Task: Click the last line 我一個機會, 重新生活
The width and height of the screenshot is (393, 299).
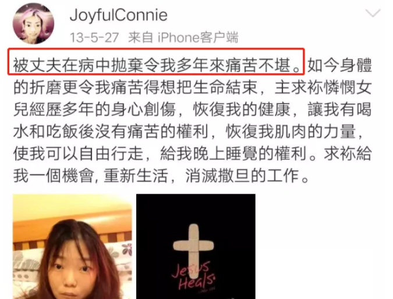Action: tap(161, 175)
